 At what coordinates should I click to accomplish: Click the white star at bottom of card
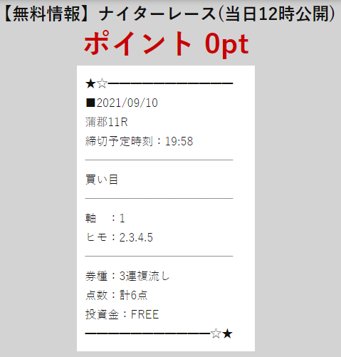click(x=216, y=333)
